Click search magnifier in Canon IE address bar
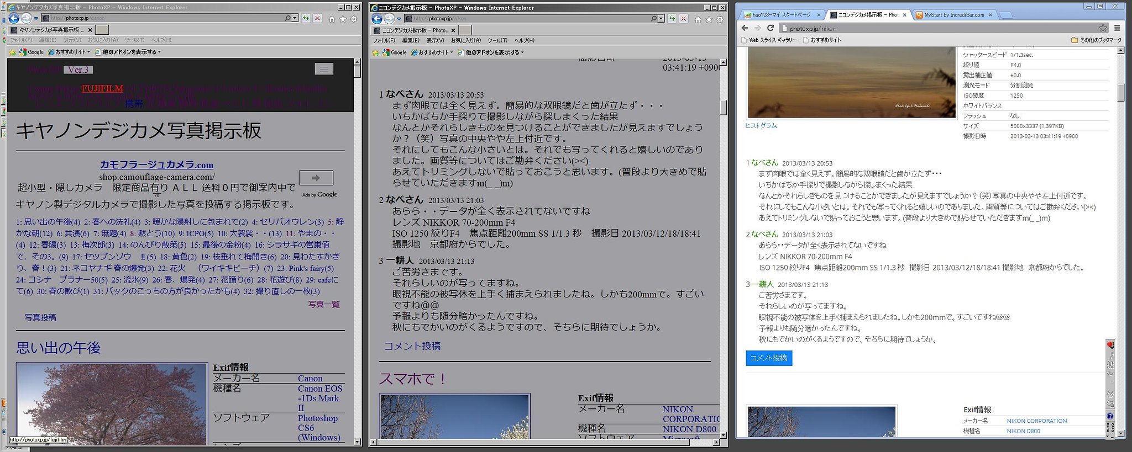The image size is (1132, 452). (287, 18)
